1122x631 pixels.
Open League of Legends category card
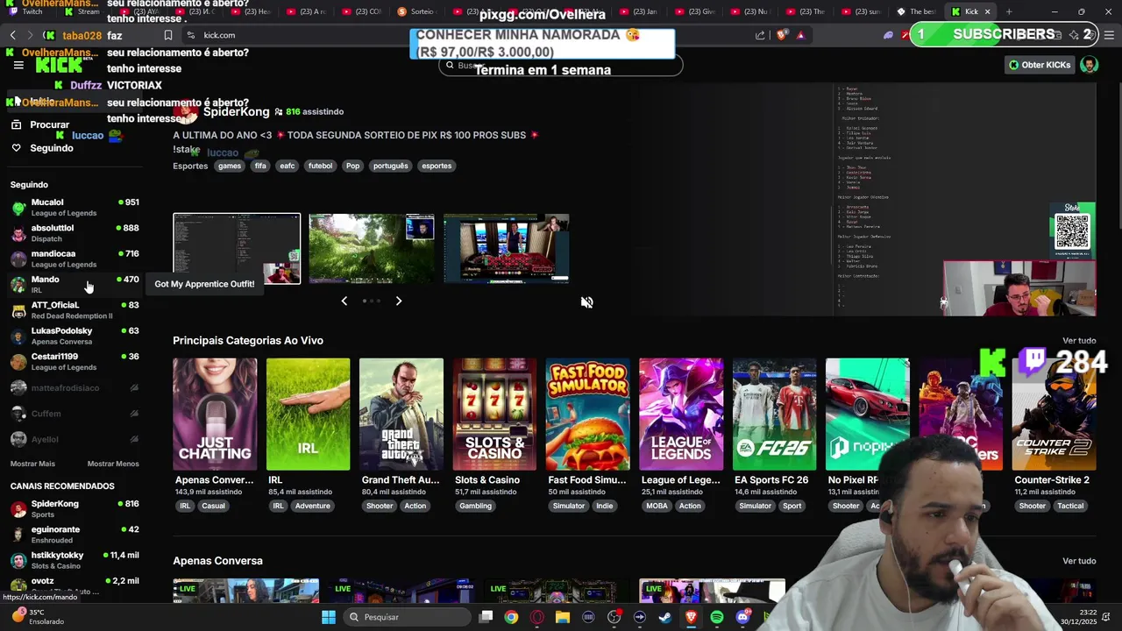681,414
